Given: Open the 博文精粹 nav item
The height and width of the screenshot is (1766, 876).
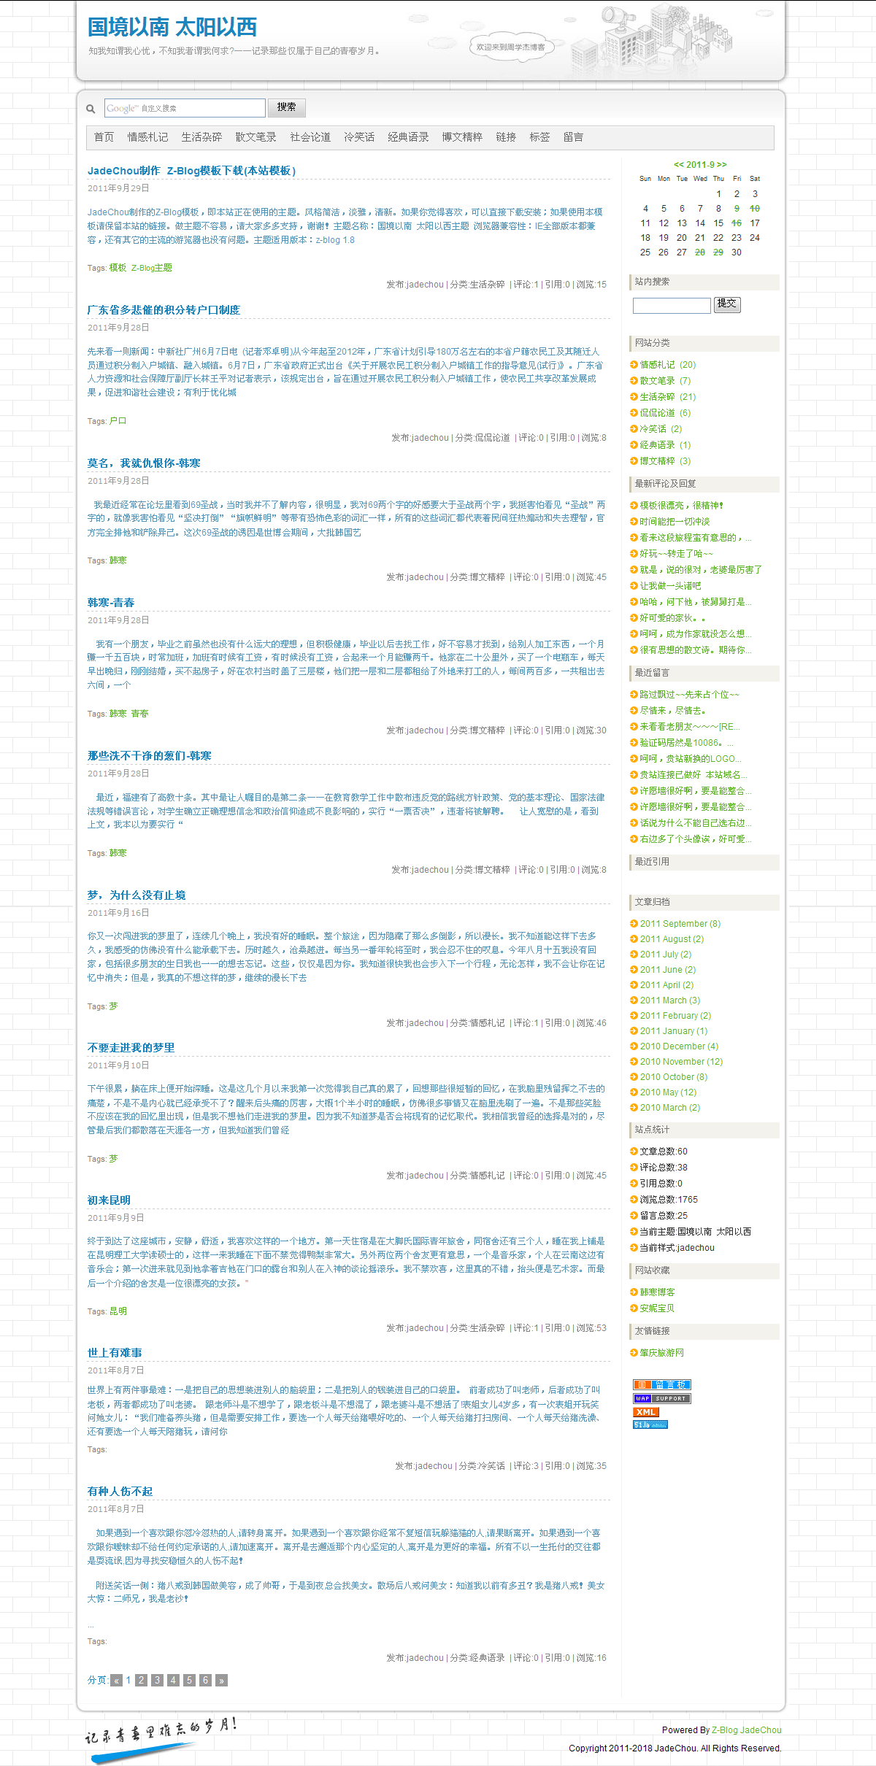Looking at the screenshot, I should (462, 137).
